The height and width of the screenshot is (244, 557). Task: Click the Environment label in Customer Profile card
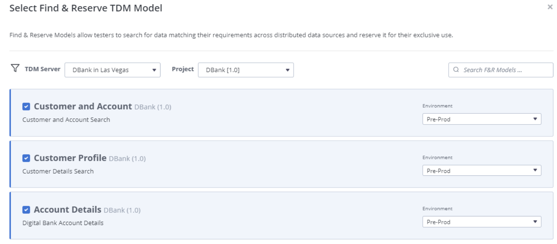(x=438, y=158)
